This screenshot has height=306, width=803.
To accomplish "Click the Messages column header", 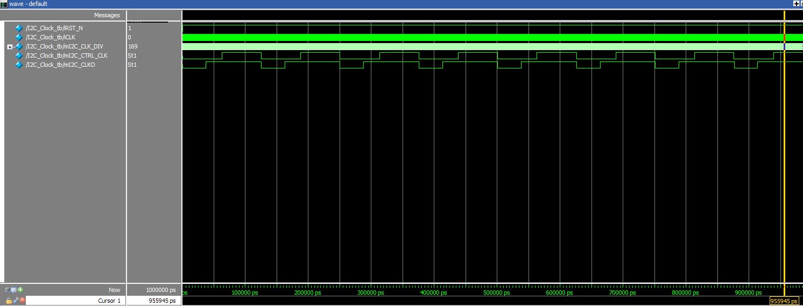I will 107,15.
